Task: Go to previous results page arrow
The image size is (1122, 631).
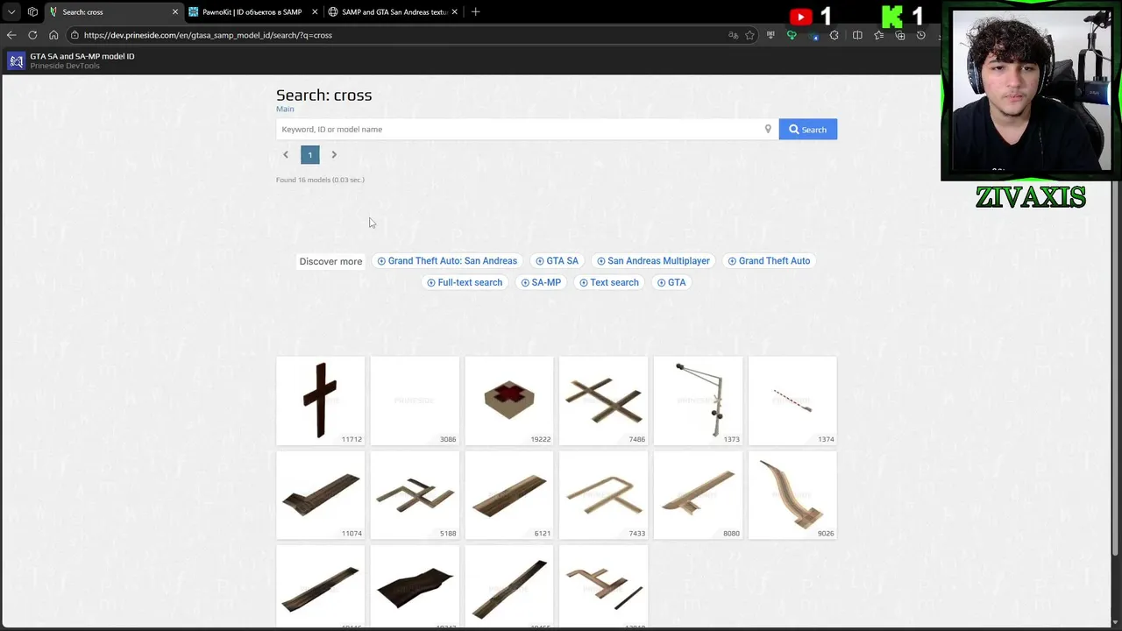Action: click(x=285, y=154)
